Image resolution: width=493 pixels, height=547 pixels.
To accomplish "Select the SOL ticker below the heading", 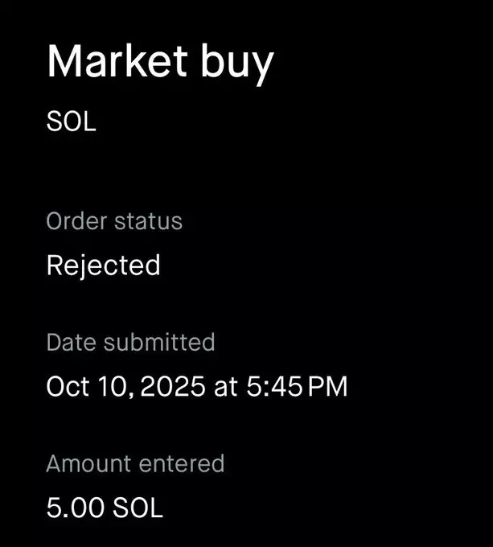I will point(71,123).
